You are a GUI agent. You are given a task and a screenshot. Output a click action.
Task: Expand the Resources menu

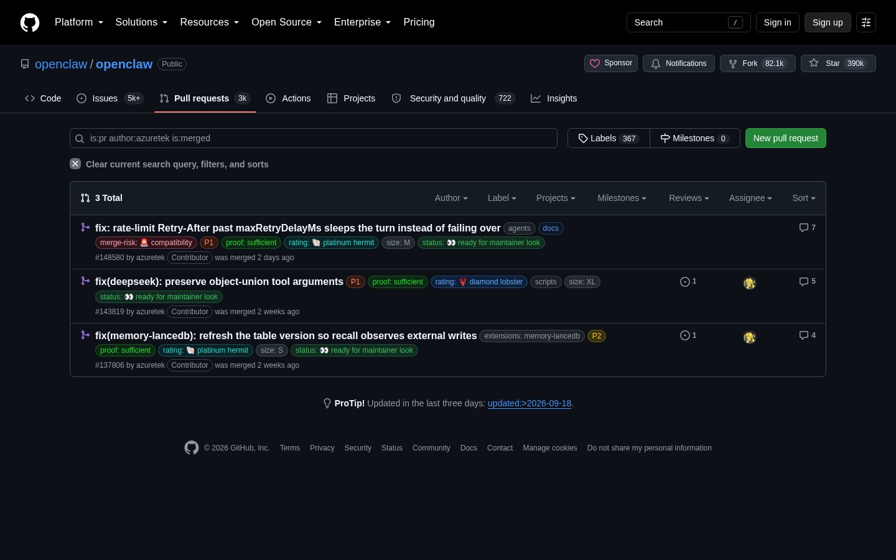(x=210, y=22)
